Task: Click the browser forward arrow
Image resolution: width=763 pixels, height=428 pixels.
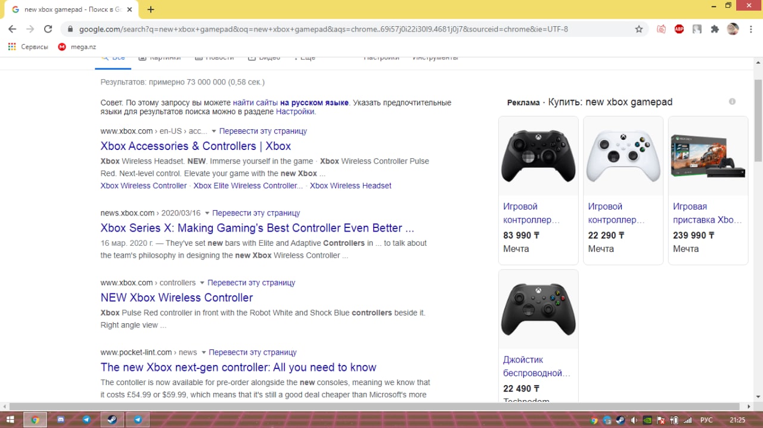Action: click(x=30, y=29)
